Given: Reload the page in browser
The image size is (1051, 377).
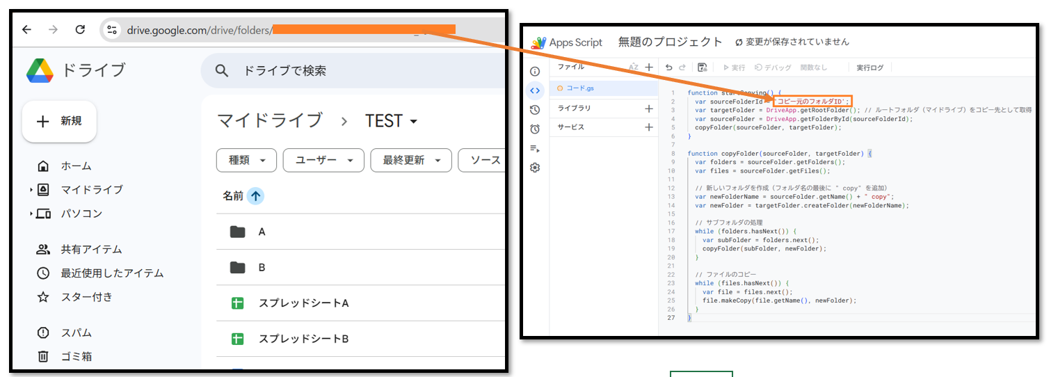Looking at the screenshot, I should click(80, 30).
